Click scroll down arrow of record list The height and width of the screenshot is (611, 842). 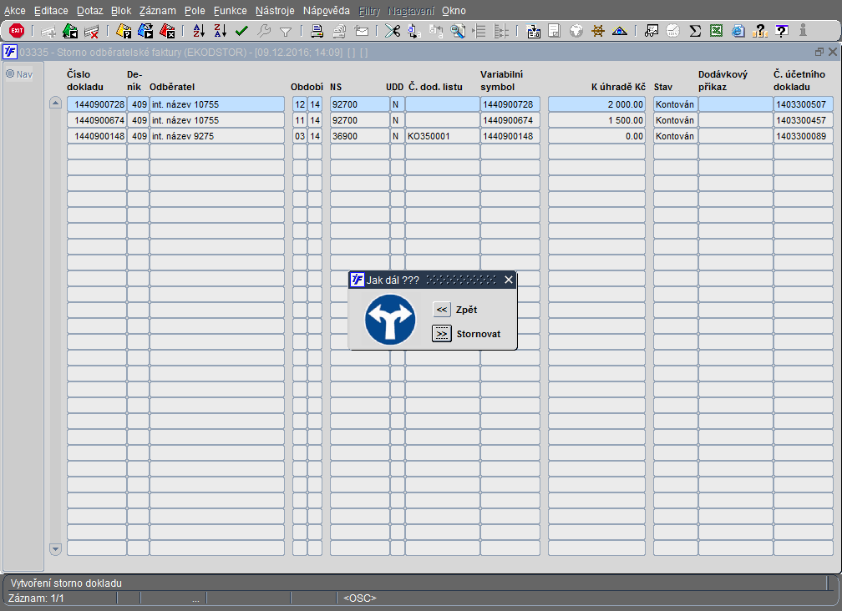pos(56,548)
